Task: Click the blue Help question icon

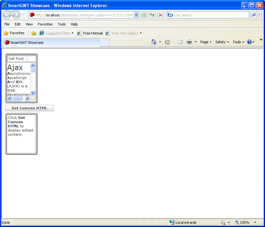Action: (249, 42)
